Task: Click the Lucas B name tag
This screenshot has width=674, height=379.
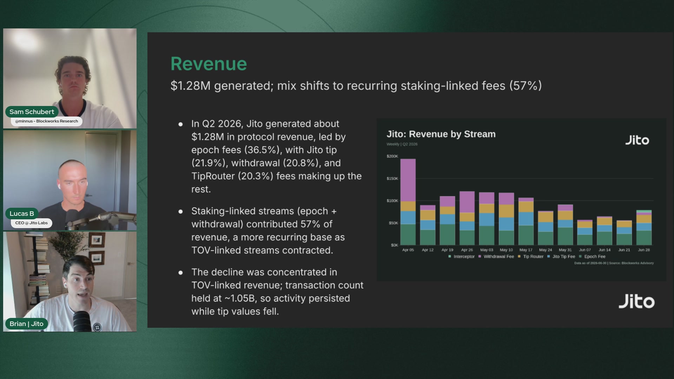Action: (x=22, y=213)
